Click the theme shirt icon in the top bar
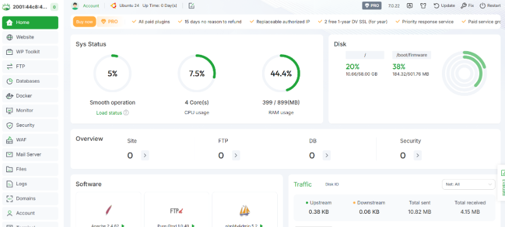This screenshot has height=227, width=505. [x=423, y=6]
